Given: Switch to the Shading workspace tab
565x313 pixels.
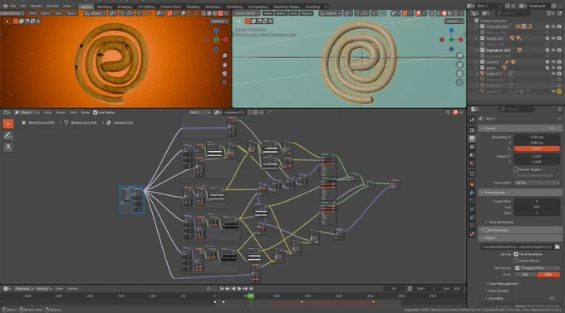Looking at the screenshot, I should [x=193, y=7].
